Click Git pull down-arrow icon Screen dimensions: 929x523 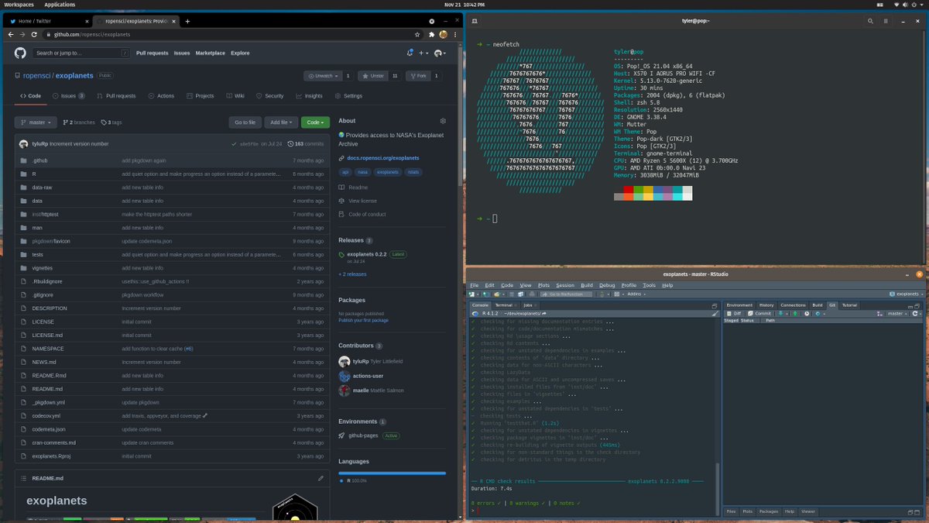[x=781, y=314]
